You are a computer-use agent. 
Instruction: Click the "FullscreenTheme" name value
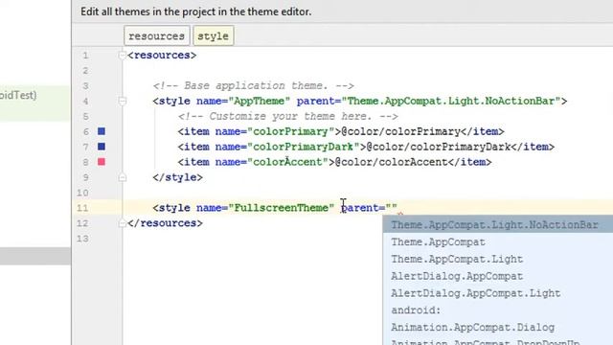[x=281, y=208]
